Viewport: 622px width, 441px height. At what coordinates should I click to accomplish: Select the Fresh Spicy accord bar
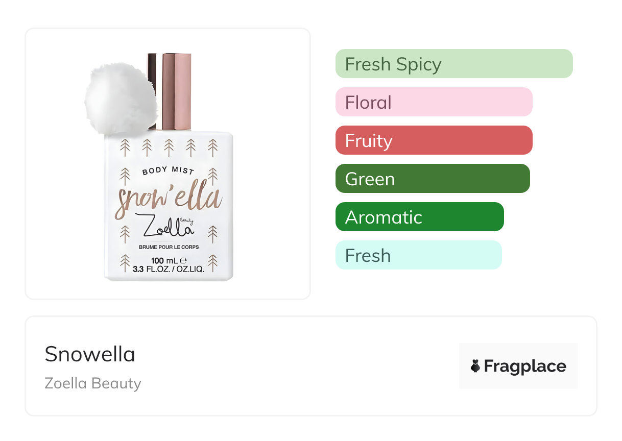click(x=453, y=64)
